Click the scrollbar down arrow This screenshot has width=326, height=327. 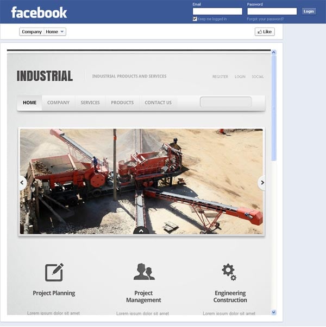pos(274,312)
